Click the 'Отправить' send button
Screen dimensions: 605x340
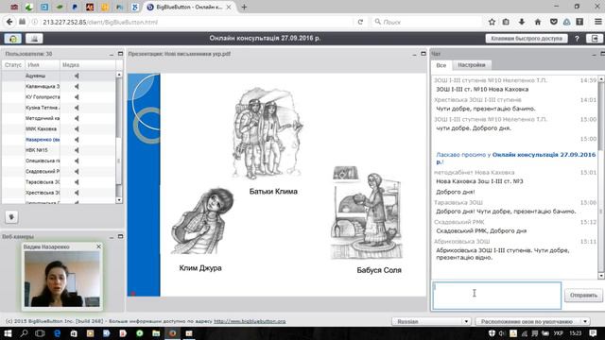pos(583,296)
